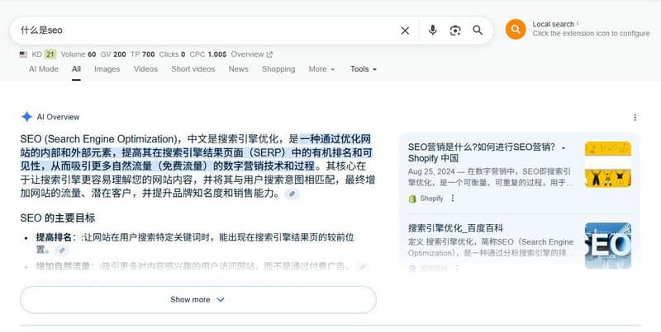Open 搜索引擎优化_百度百科 result
Viewport: 661px width, 332px height.
pyautogui.click(x=455, y=228)
